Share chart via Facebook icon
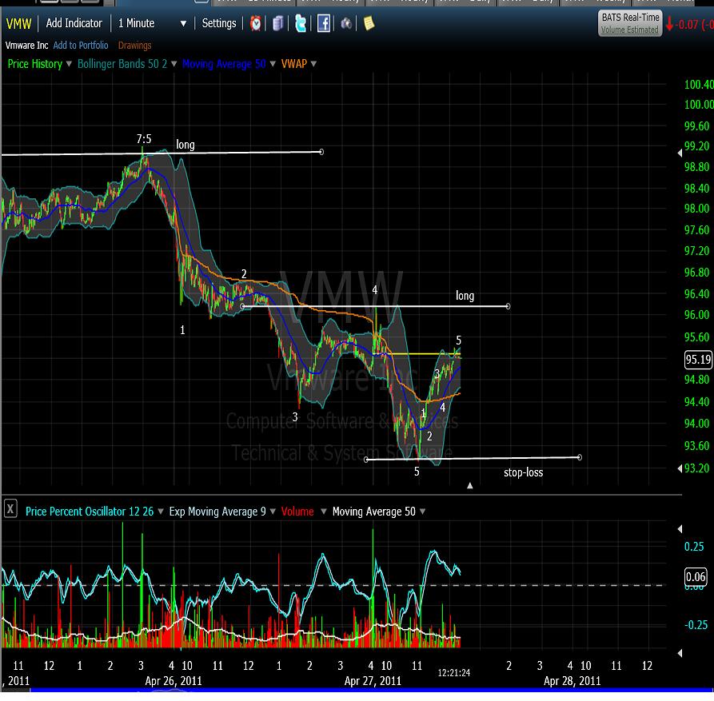714x701 pixels. tap(324, 23)
